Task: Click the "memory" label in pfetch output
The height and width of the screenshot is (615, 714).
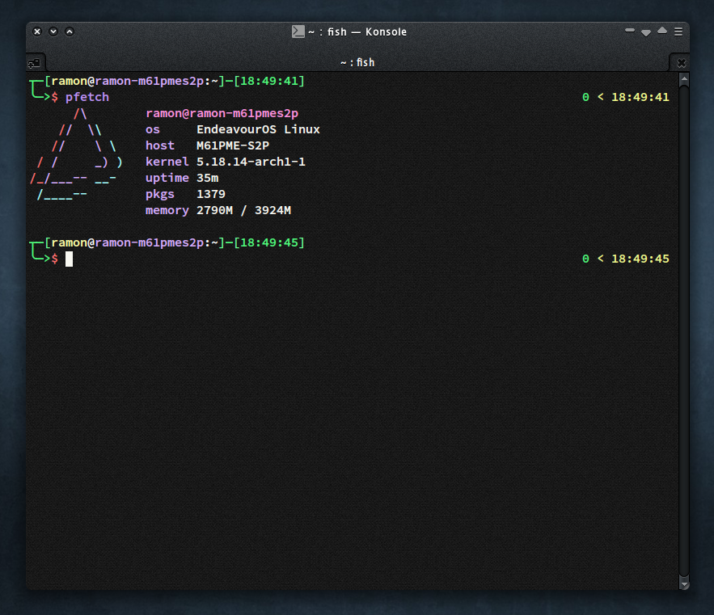Action: 167,210
